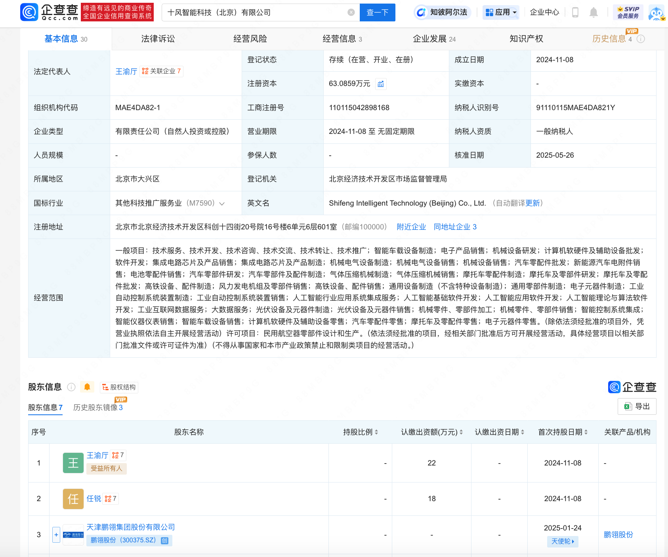
Task: Open 股权结构 equity structure view
Action: click(x=119, y=387)
